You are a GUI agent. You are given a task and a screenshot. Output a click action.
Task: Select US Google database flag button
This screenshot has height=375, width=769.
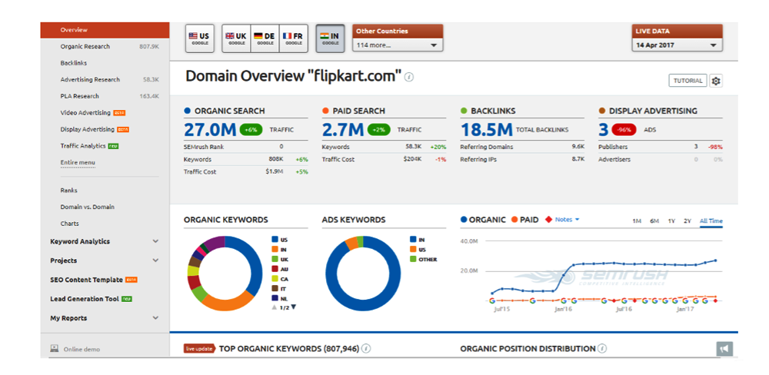(200, 38)
